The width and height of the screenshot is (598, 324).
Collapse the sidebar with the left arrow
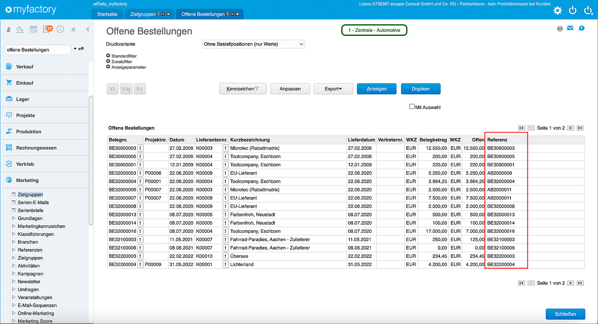tap(87, 29)
